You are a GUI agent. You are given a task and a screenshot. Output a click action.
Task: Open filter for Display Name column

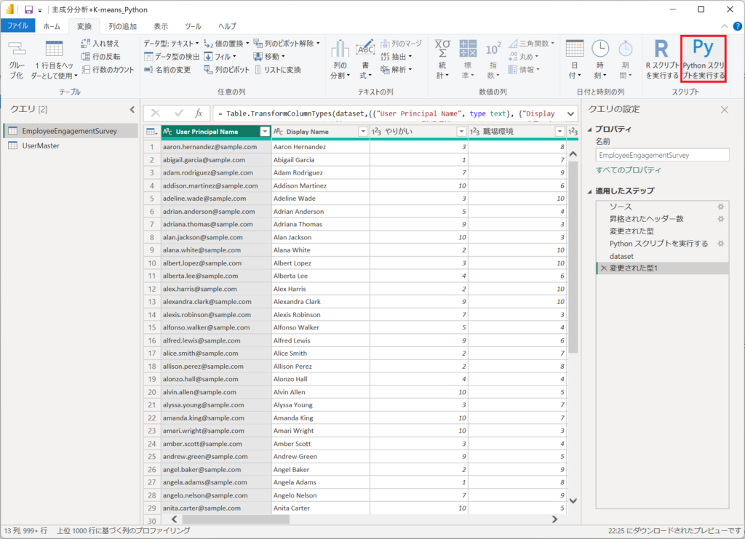click(363, 132)
